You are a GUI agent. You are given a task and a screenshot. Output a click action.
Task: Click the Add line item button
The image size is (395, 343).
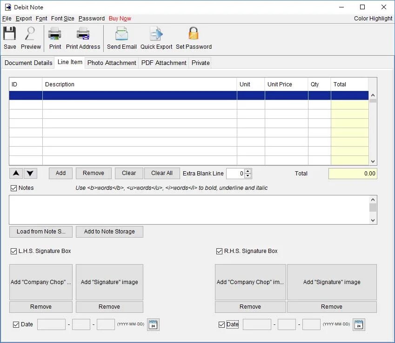click(60, 173)
